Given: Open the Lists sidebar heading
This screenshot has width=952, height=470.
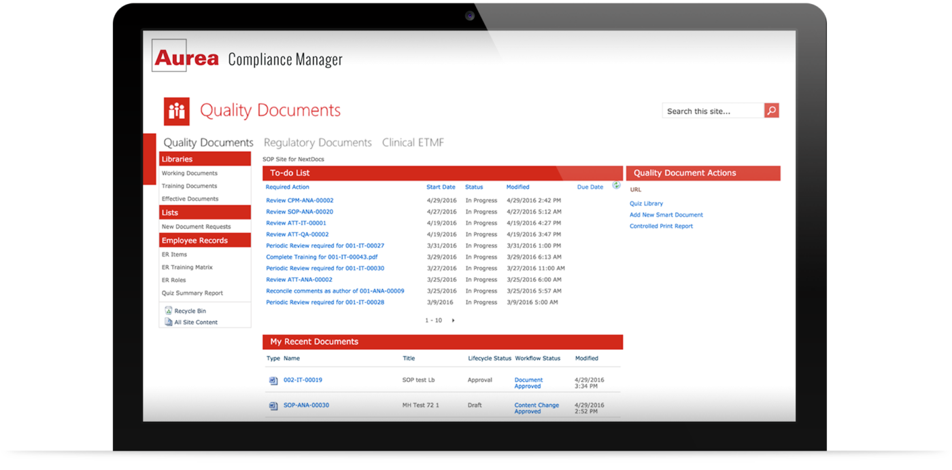Looking at the screenshot, I should [205, 213].
